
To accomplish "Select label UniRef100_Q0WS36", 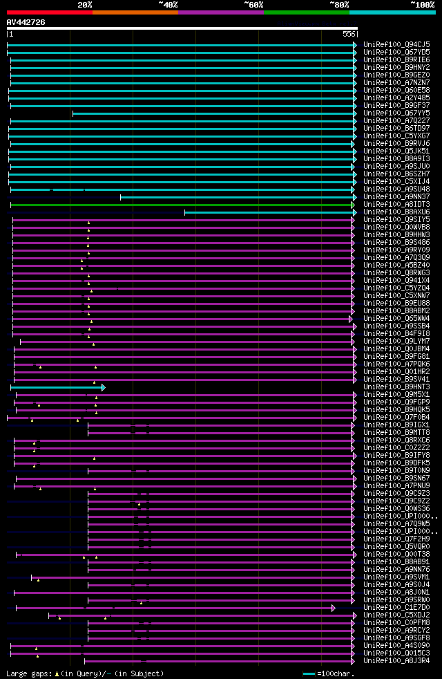I will tap(396, 509).
